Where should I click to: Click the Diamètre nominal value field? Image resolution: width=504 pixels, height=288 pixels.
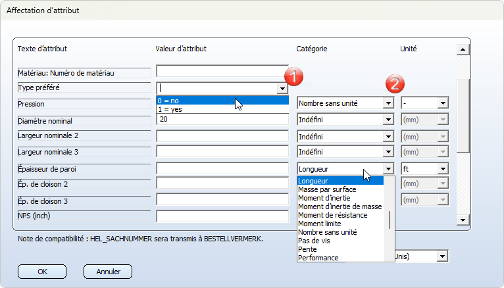(222, 120)
